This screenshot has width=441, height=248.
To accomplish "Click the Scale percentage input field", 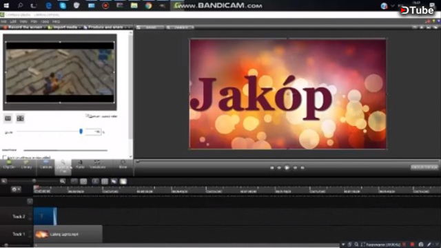I will 93,132.
